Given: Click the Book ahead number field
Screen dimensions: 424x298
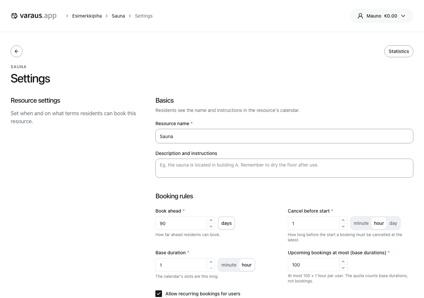Looking at the screenshot, I should (181, 223).
